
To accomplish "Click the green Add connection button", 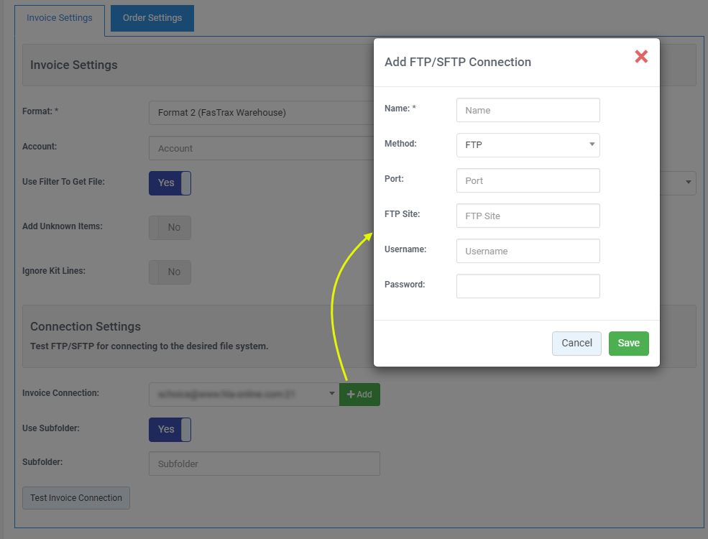I will tap(359, 395).
